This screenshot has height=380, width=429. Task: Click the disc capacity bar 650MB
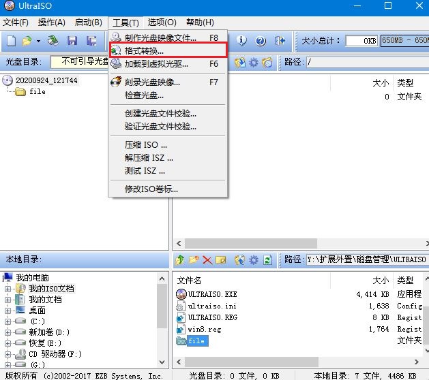405,41
